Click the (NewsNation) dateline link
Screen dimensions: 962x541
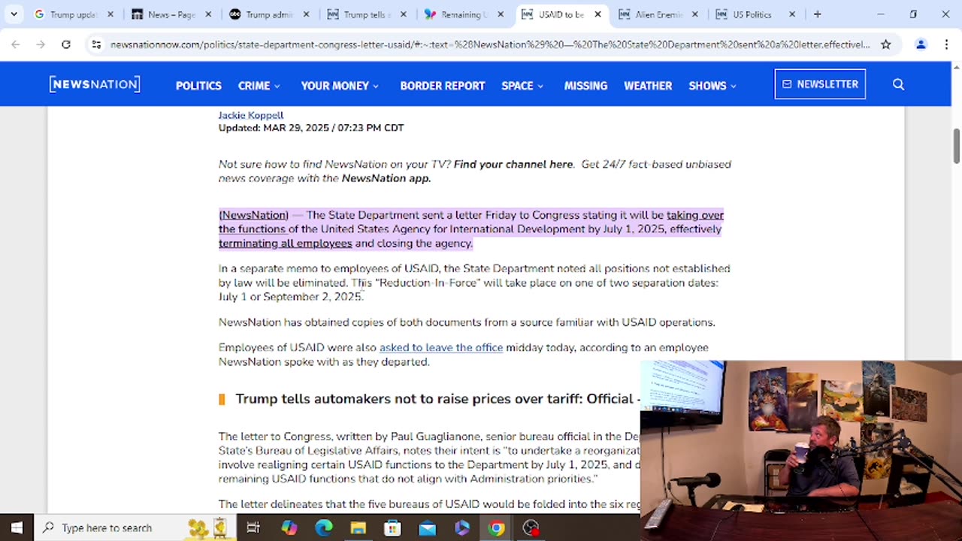253,215
